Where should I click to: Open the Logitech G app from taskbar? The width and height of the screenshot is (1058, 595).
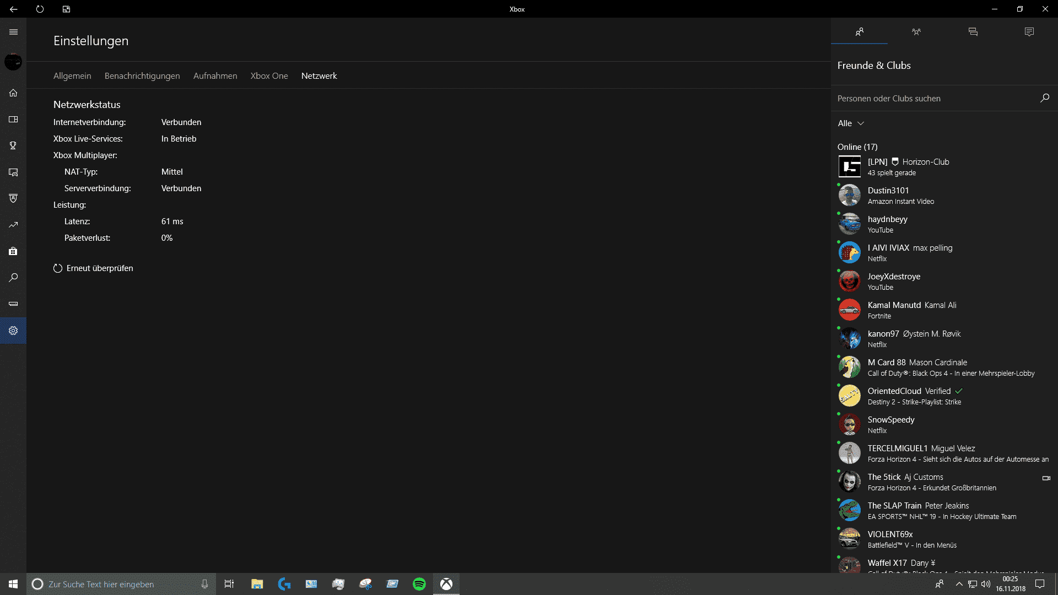point(284,584)
